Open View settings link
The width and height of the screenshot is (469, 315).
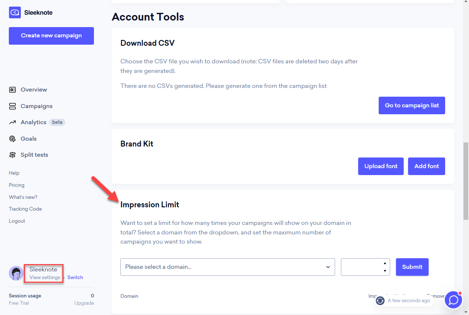click(45, 277)
